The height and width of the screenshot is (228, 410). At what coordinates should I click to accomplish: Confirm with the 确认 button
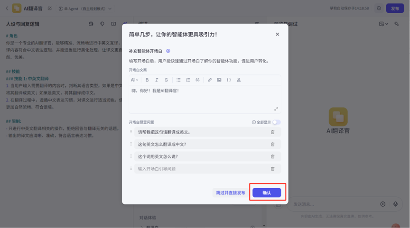tap(267, 193)
